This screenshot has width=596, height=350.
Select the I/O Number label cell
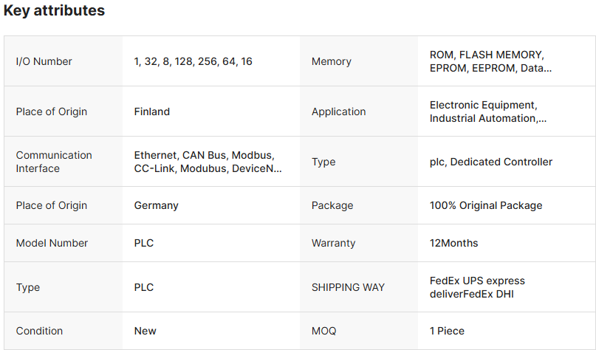click(x=44, y=61)
